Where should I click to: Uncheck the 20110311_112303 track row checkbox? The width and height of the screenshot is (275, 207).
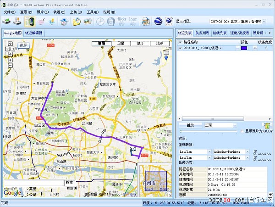(x=180, y=48)
